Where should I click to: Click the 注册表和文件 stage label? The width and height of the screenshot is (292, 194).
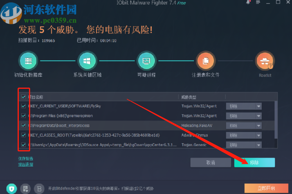coord(206,75)
